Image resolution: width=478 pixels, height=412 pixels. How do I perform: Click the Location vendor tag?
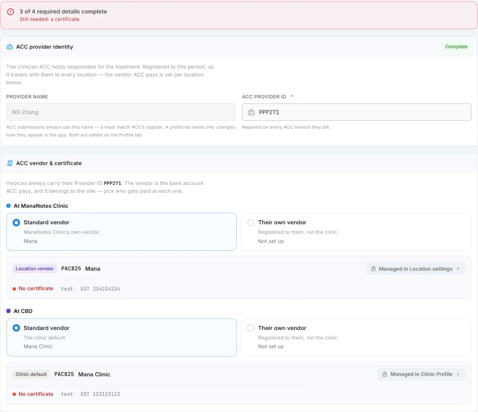[35, 269]
